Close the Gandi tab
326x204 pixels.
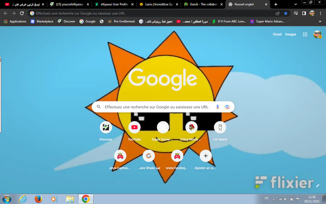click(221, 4)
